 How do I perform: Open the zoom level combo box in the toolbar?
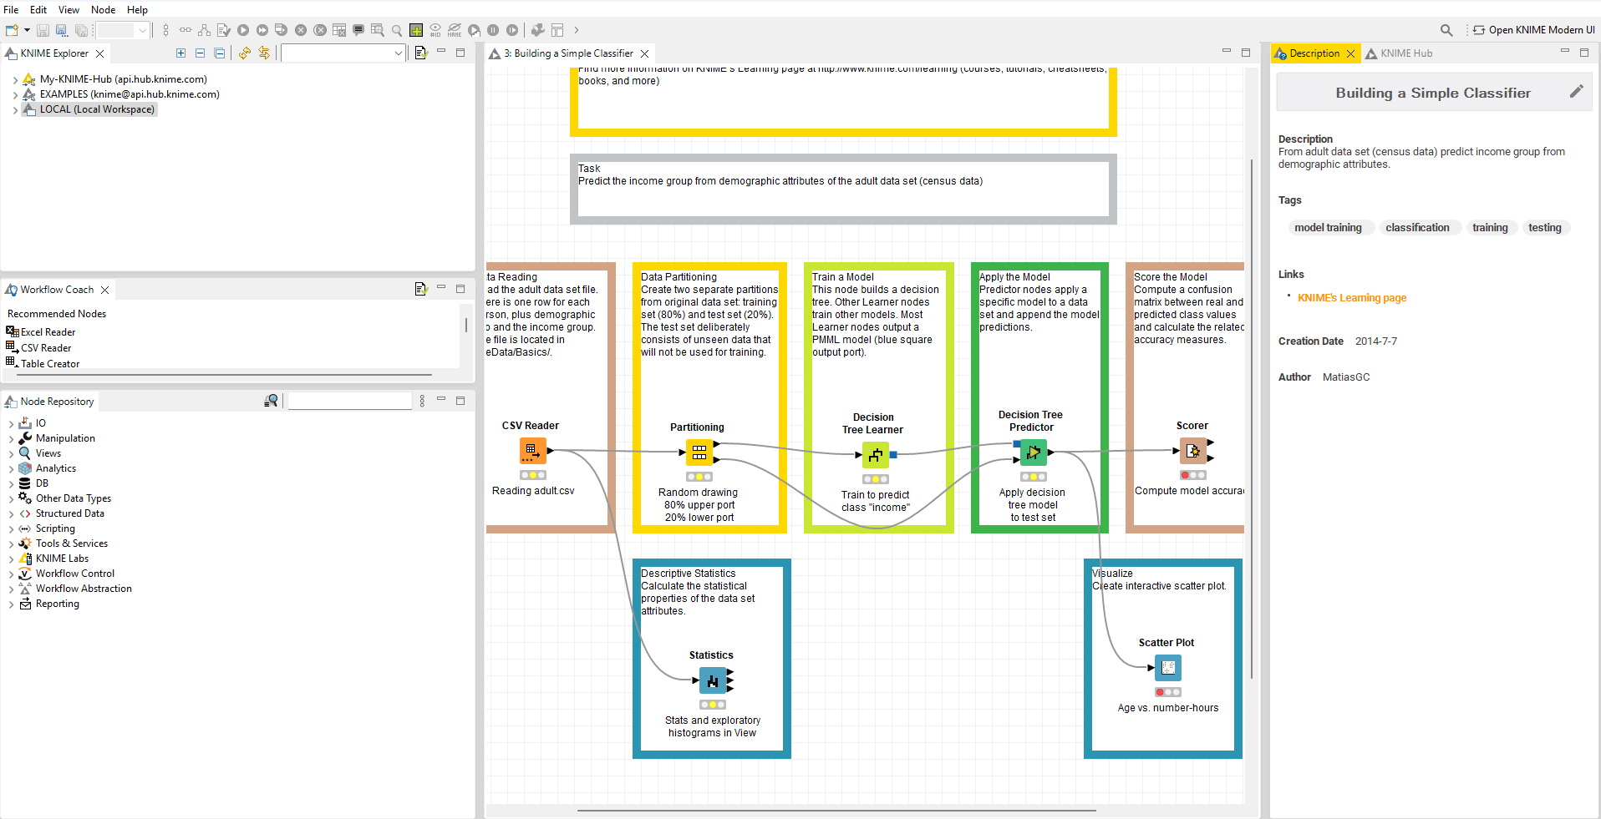[x=122, y=30]
